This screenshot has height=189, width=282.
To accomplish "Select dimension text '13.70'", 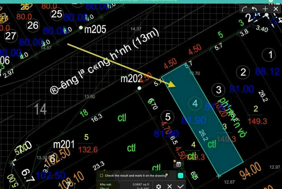I will [x=194, y=73].
